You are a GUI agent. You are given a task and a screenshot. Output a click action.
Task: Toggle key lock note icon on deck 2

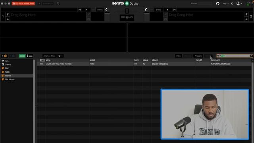pos(246,14)
